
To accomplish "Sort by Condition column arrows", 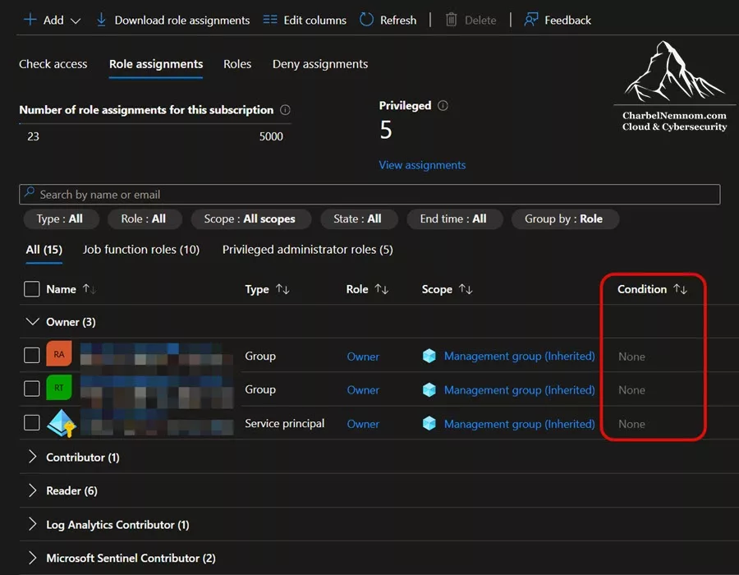I will coord(680,289).
